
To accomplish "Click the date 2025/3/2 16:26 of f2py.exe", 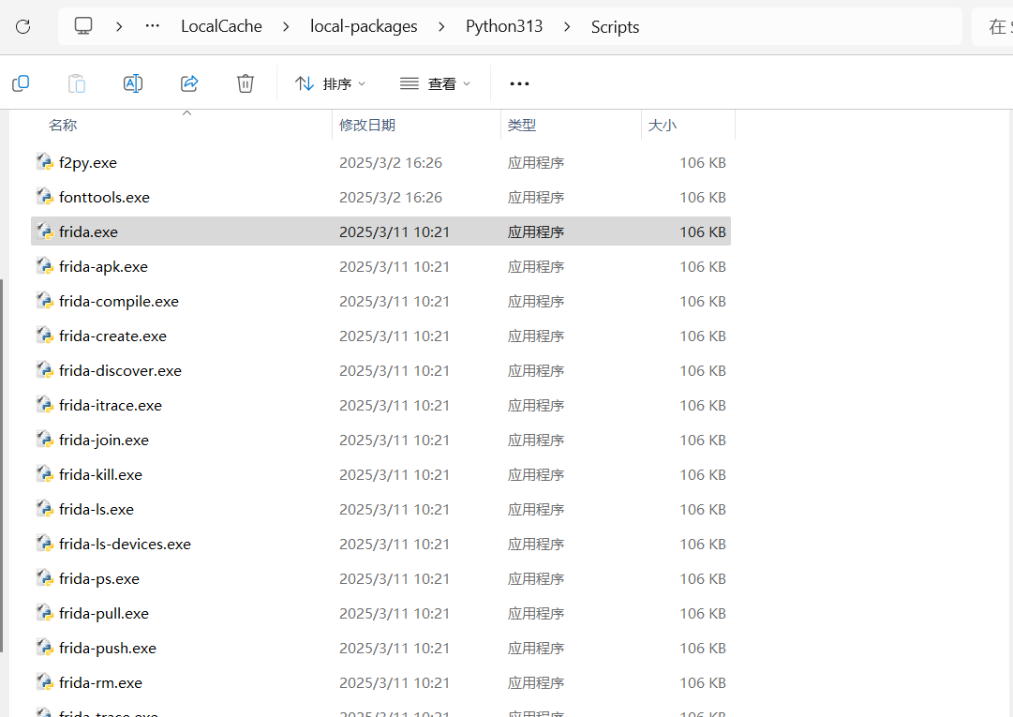I will [x=391, y=163].
